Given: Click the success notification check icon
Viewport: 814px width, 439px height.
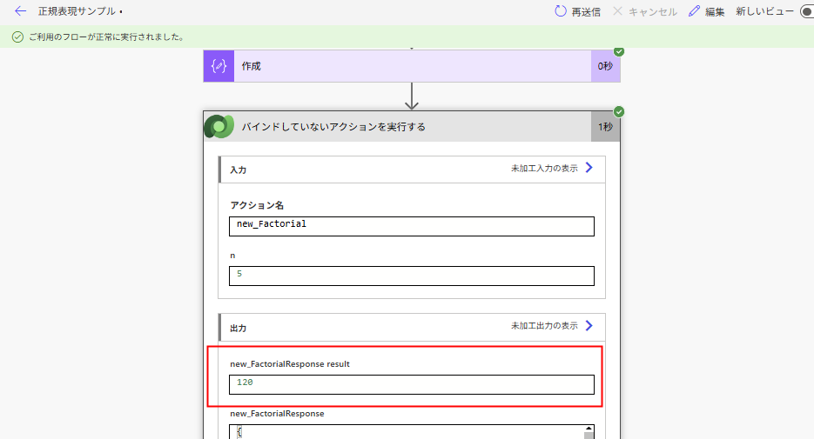Looking at the screenshot, I should 17,37.
